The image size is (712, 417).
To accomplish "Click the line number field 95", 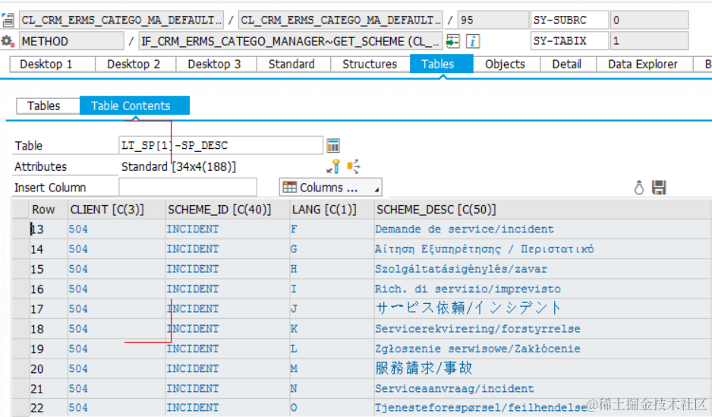I will (x=493, y=20).
